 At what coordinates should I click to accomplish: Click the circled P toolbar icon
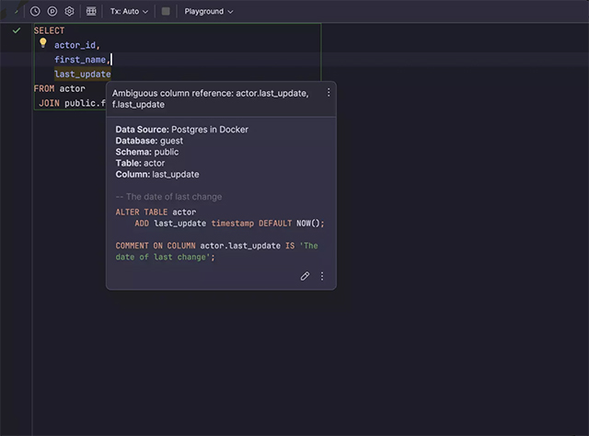52,11
